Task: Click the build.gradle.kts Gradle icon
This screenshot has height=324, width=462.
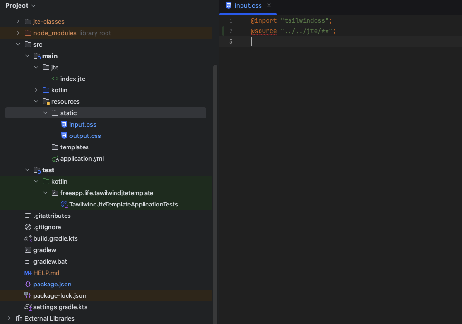Action: coord(28,238)
